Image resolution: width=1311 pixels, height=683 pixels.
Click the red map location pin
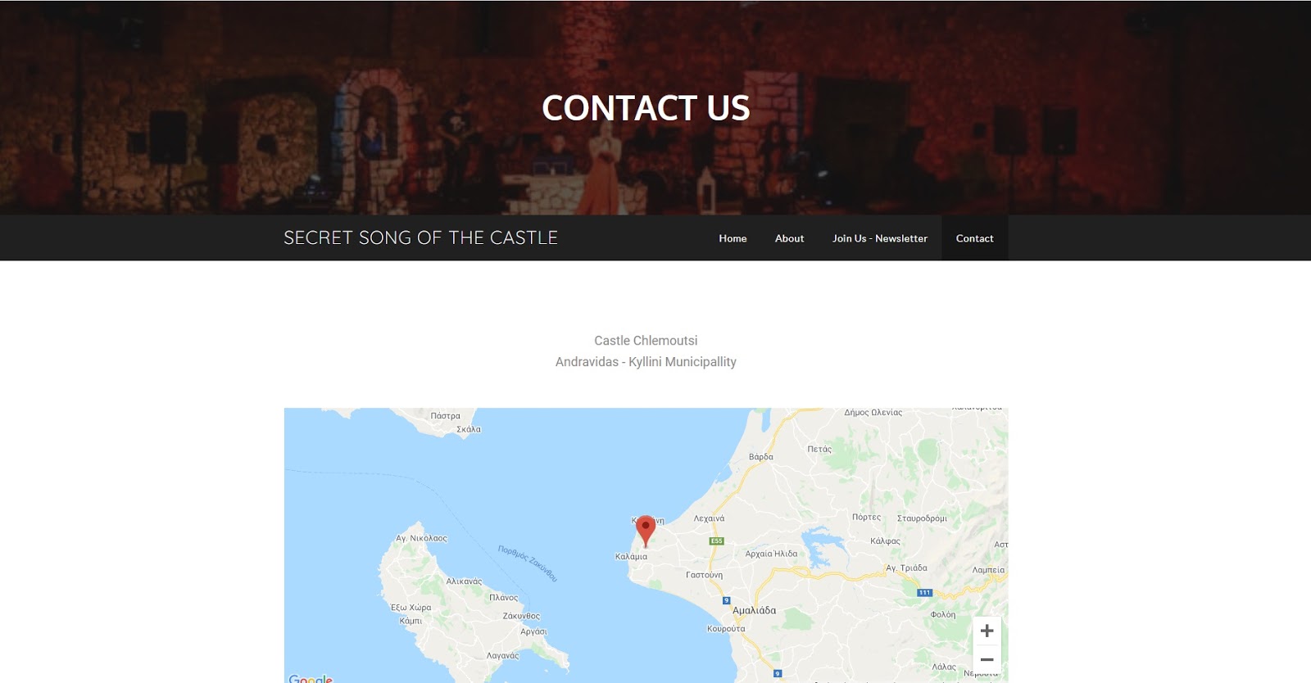[x=646, y=531]
